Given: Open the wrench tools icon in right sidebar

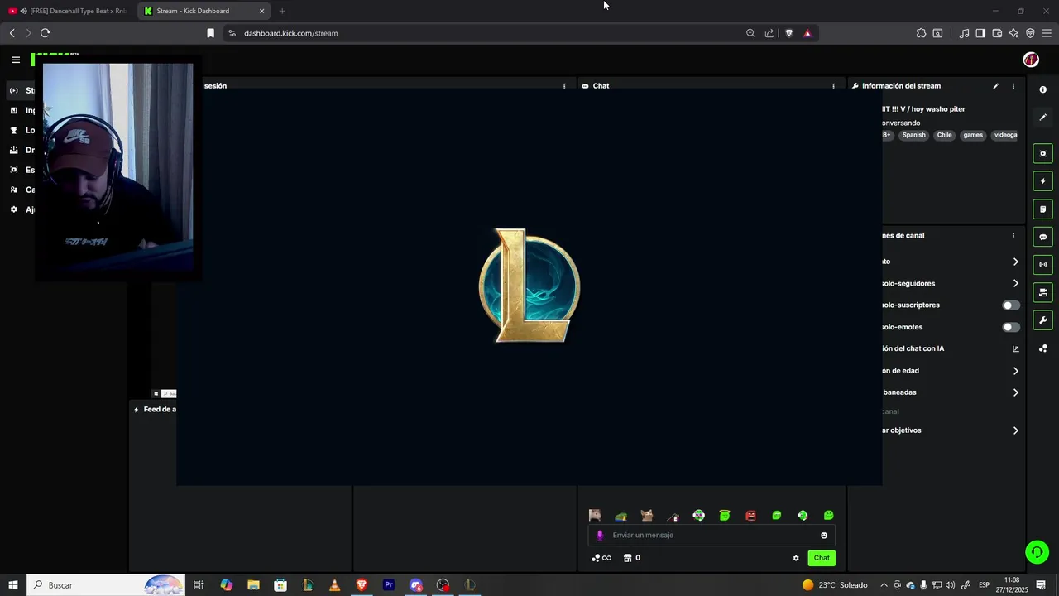Looking at the screenshot, I should tap(1043, 320).
